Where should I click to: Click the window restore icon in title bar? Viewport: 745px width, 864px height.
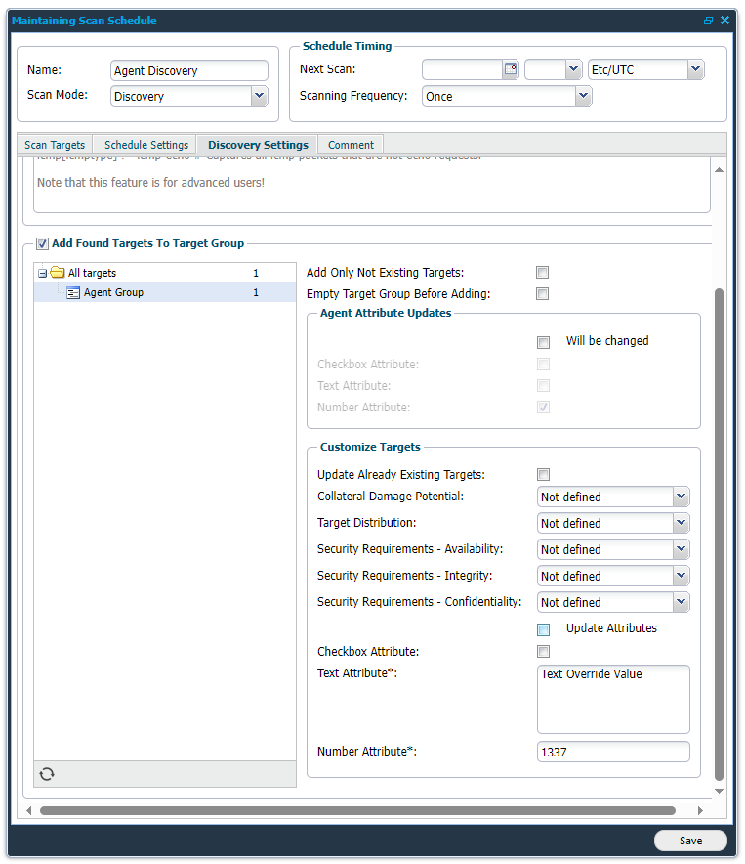[708, 21]
